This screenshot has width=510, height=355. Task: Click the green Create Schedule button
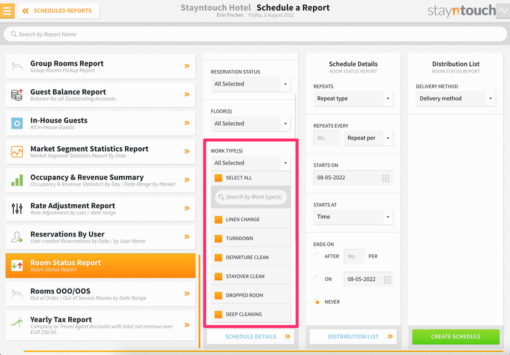click(x=456, y=337)
